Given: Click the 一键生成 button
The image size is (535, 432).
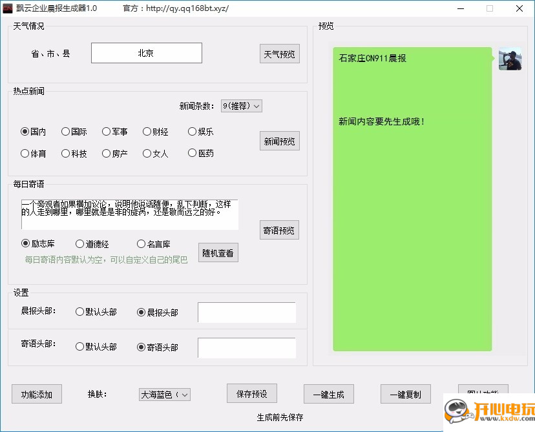Looking at the screenshot, I should point(329,394).
